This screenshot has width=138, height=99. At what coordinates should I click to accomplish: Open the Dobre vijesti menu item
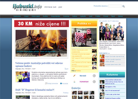coord(36,16)
